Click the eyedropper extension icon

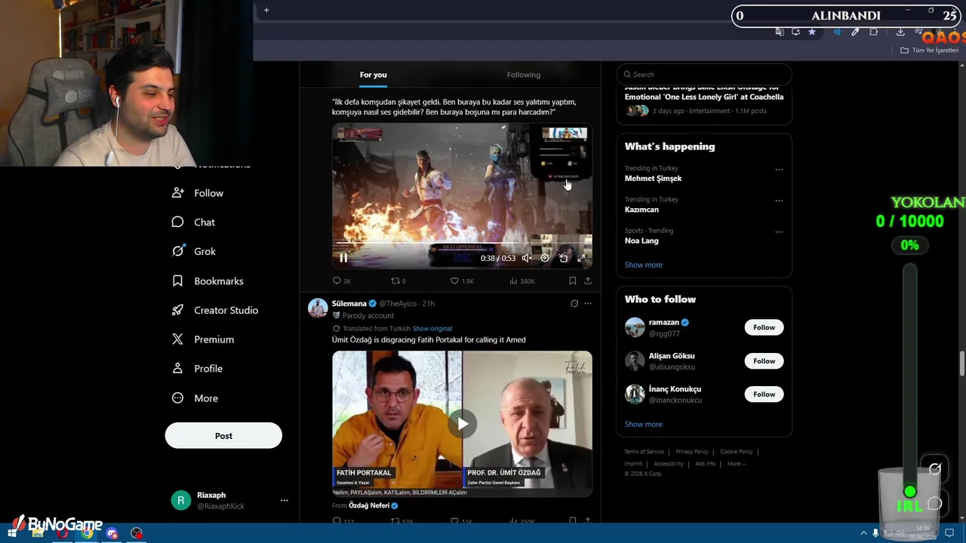(855, 32)
